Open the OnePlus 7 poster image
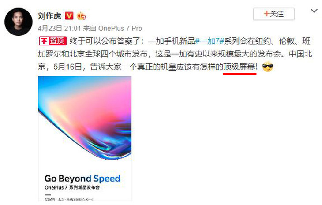Viewport: 322px width, 205px height. coord(85,139)
